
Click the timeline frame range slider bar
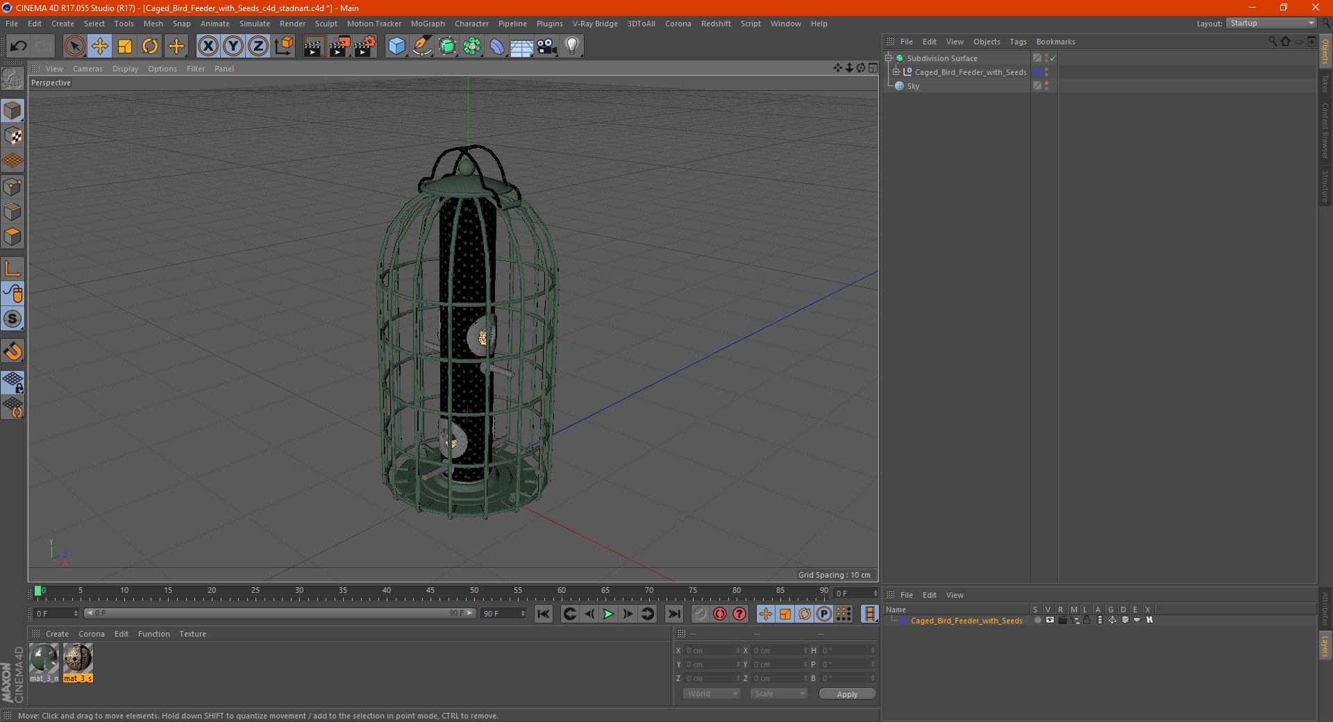tap(280, 613)
